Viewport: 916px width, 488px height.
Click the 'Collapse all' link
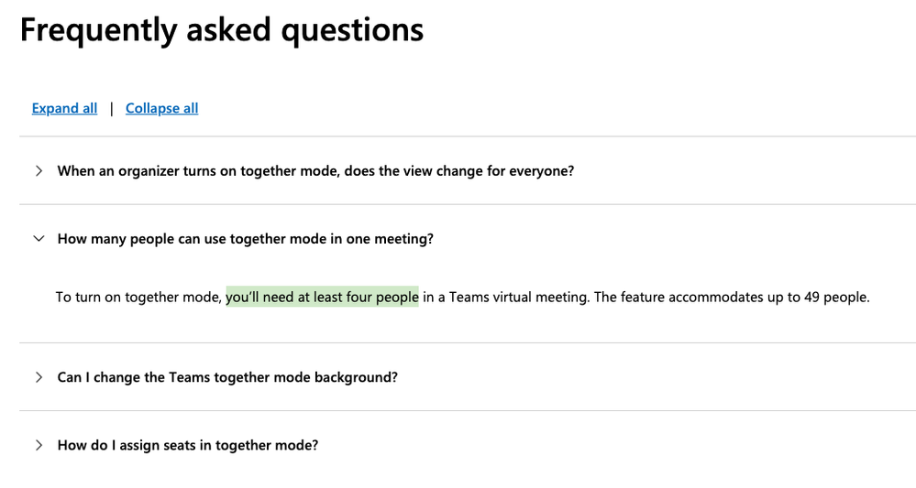pos(161,108)
